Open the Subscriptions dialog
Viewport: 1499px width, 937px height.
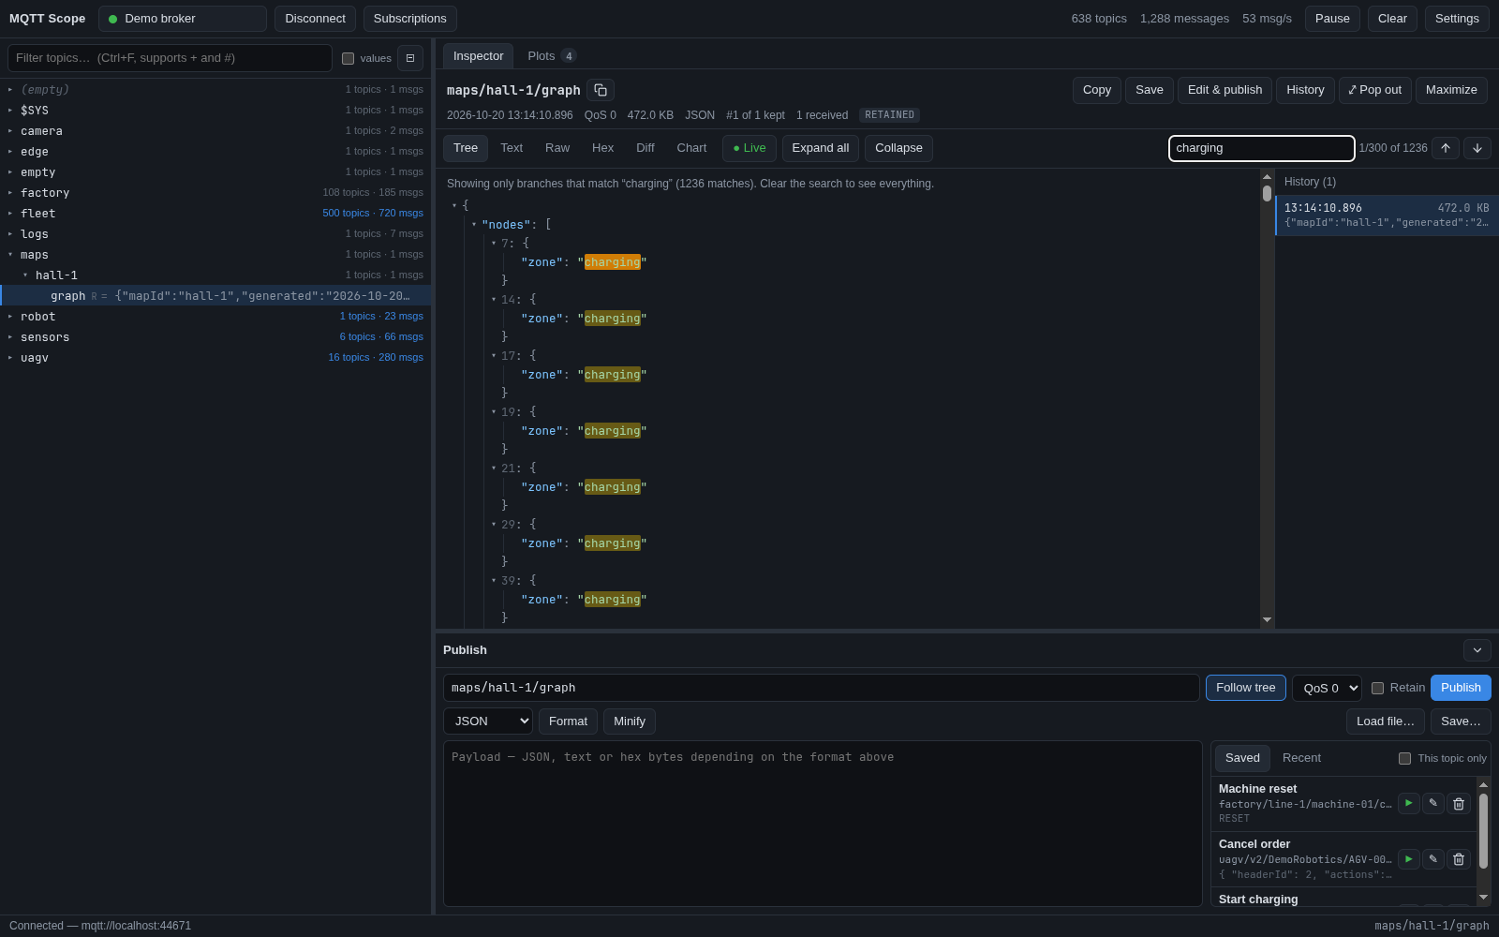pyautogui.click(x=410, y=19)
